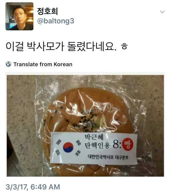The height and width of the screenshot is (194, 170).
Task: Click the 3/3/17 date in the timestamp
Action: pyautogui.click(x=16, y=187)
